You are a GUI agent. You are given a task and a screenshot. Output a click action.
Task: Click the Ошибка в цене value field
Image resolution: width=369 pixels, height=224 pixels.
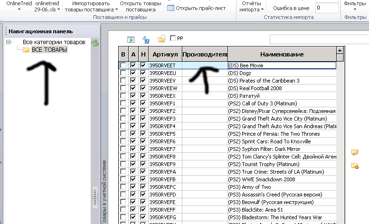(x=327, y=8)
